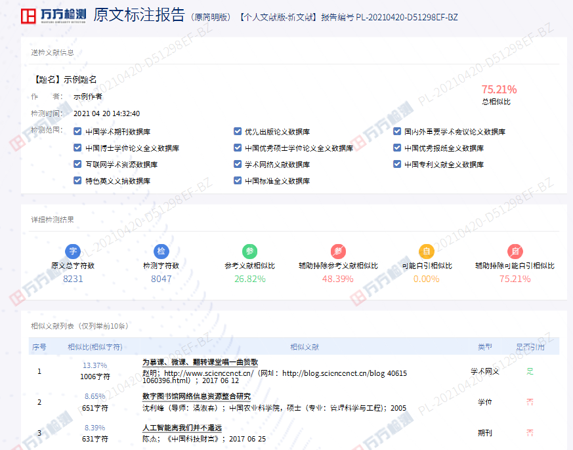Toggle 中国优秀硕士学位论文全文数据库 checkbox
Screen dimensions: 573x450
tap(238, 148)
